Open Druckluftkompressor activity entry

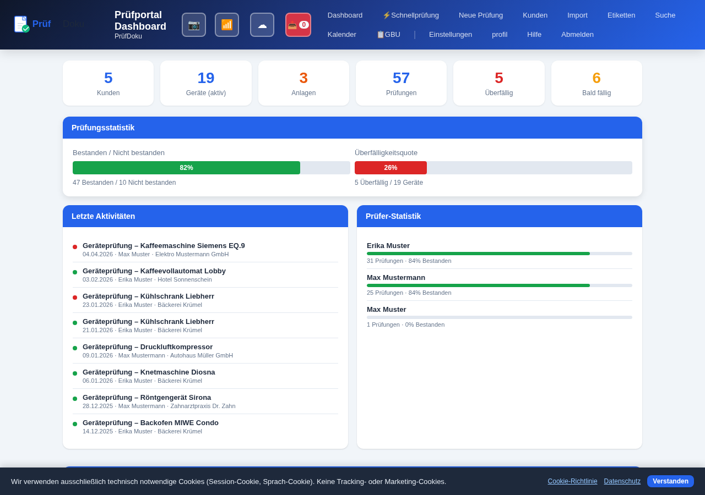(x=205, y=351)
